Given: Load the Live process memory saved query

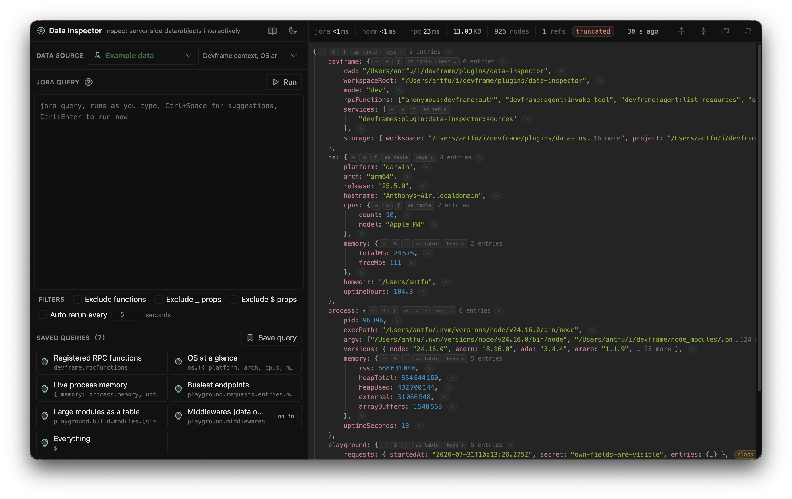Looking at the screenshot, I should pos(102,389).
